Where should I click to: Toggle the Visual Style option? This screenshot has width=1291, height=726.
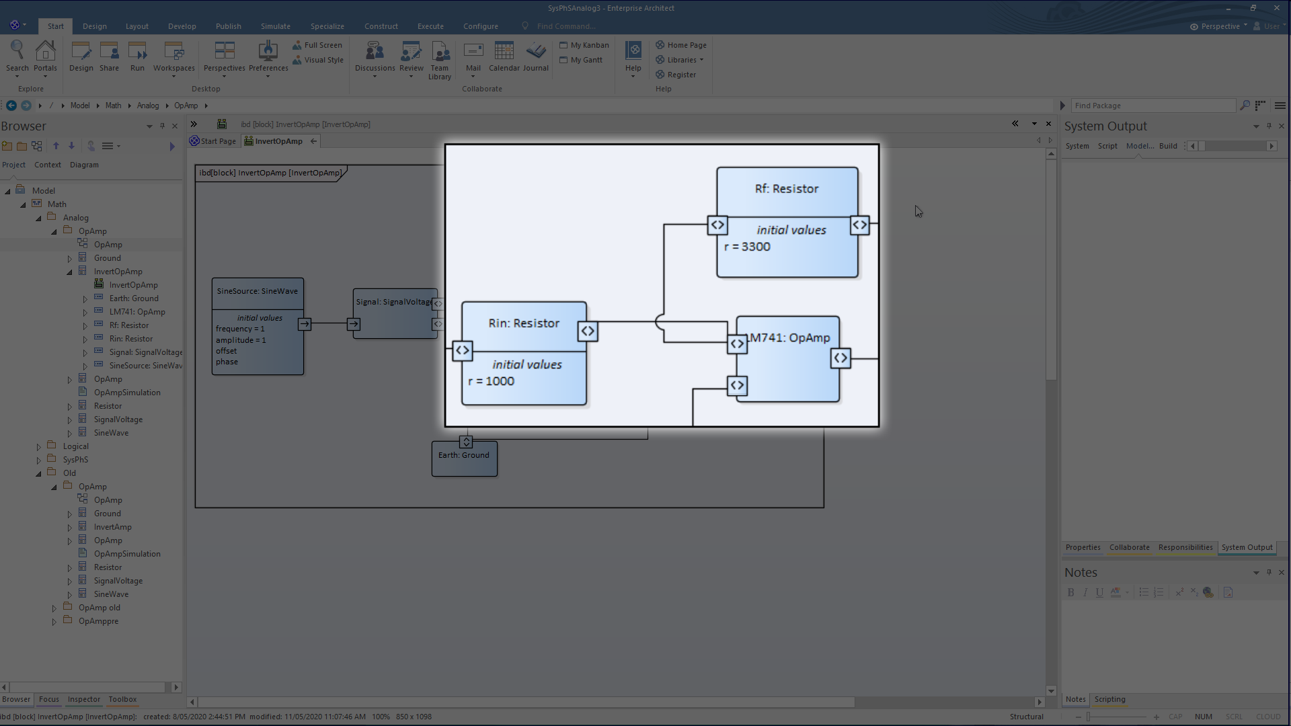318,60
